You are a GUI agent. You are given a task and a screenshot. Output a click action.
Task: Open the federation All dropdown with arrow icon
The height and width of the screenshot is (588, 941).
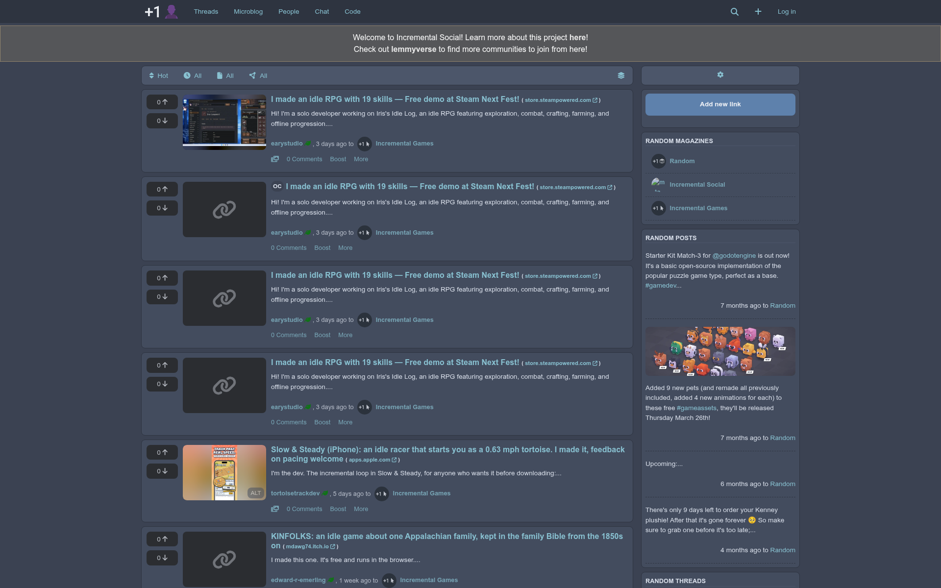click(x=258, y=75)
